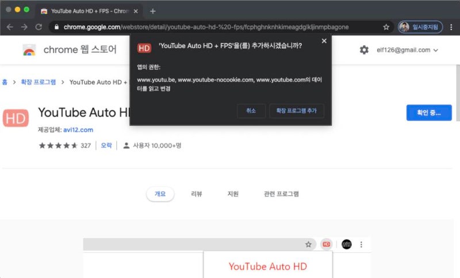Click the HD icon in the dialog
Screen dimensions: 460x278
pos(144,48)
